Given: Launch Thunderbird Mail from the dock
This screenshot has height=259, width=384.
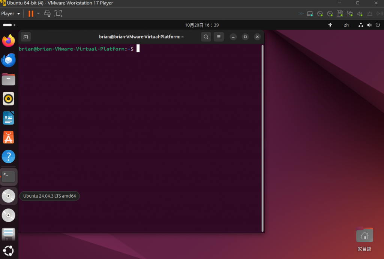Looking at the screenshot, I should [9, 60].
